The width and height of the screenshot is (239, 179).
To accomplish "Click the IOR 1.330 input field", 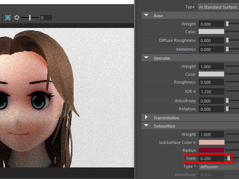I will coord(211,92).
